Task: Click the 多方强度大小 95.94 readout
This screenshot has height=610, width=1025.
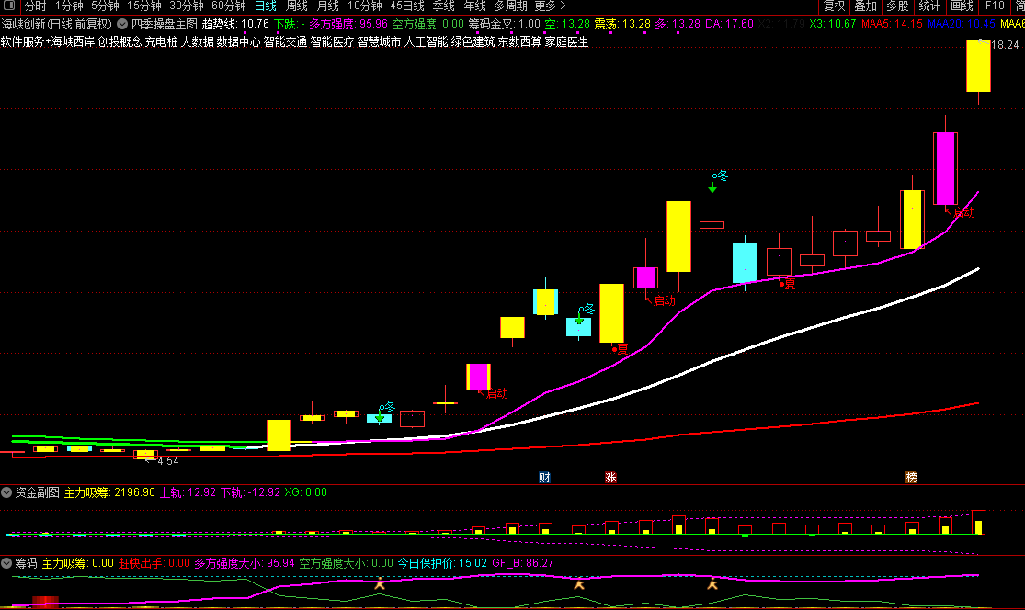Action: click(245, 563)
